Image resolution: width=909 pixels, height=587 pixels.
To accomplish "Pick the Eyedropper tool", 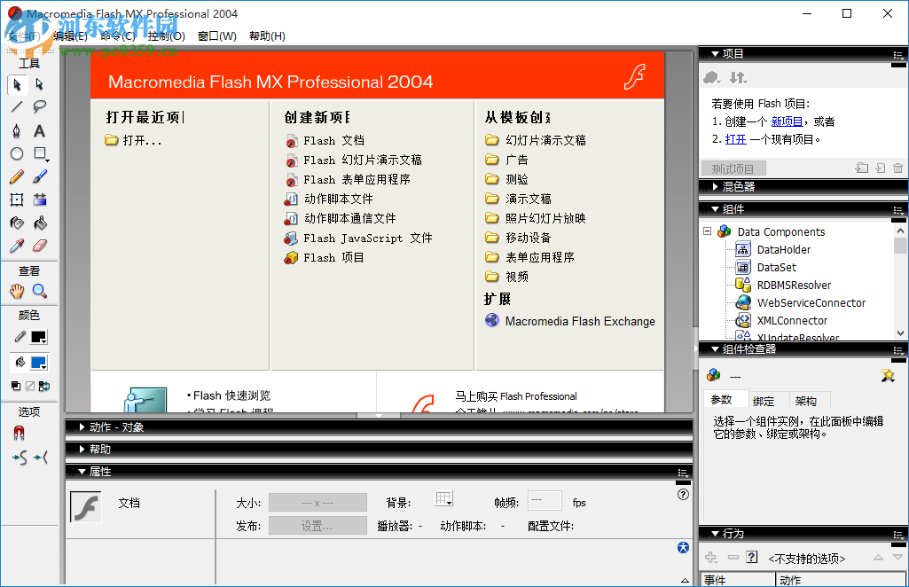I will tap(16, 245).
